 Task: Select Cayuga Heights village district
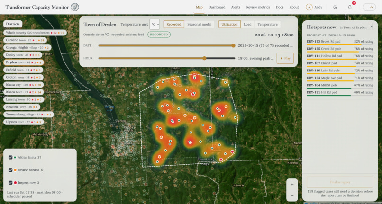[x=27, y=47]
